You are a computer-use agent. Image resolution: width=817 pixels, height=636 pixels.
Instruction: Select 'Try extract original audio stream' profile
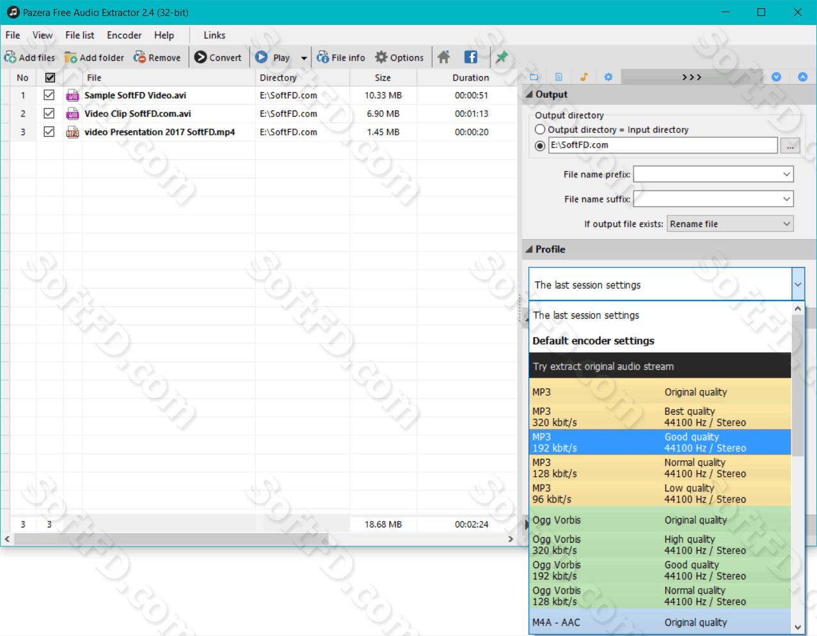(x=660, y=366)
